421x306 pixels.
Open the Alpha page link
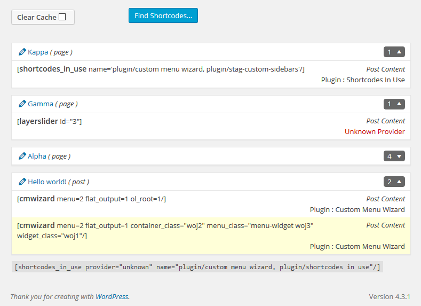tap(37, 156)
